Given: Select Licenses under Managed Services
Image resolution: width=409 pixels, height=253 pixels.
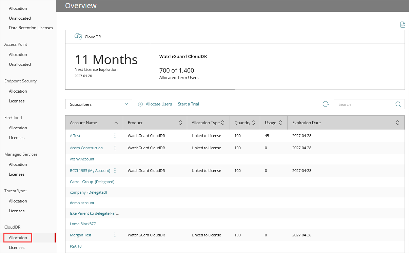Looking at the screenshot, I should click(17, 174).
